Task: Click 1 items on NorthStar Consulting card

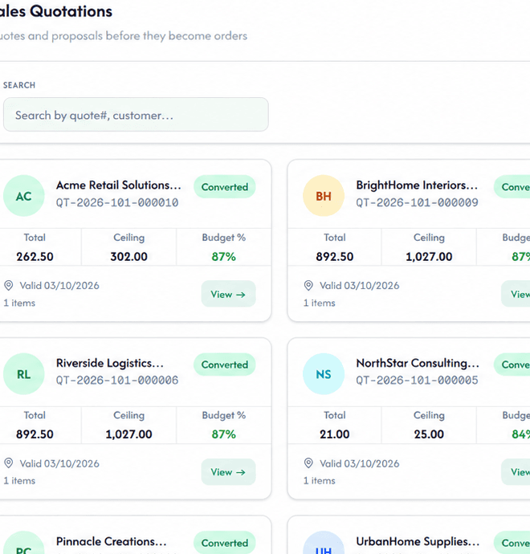Action: (320, 480)
